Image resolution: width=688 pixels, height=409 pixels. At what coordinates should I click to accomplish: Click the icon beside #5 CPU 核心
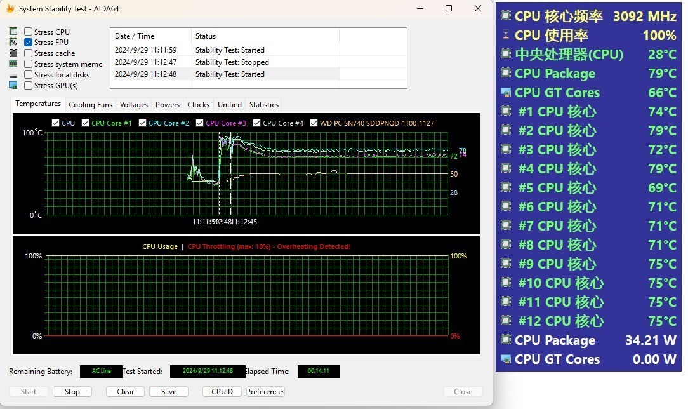point(505,187)
